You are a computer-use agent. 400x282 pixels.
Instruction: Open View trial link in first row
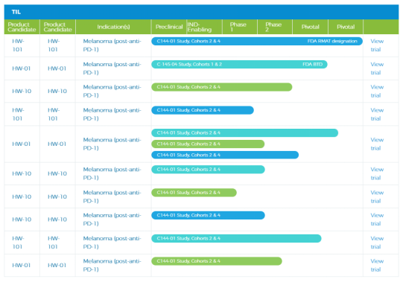(x=377, y=45)
